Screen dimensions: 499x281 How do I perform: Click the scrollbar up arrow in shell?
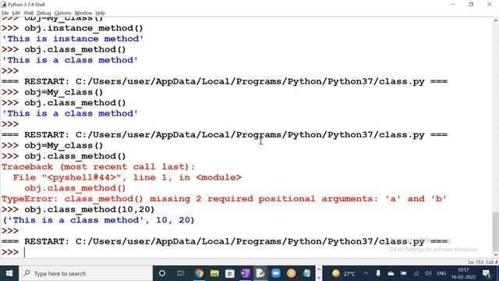(496, 20)
